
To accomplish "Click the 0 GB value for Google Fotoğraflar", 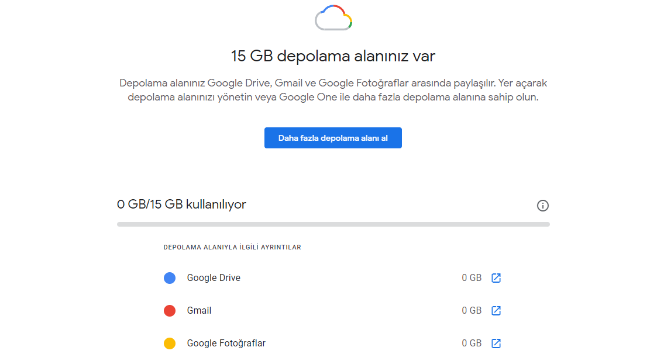I will point(471,343).
